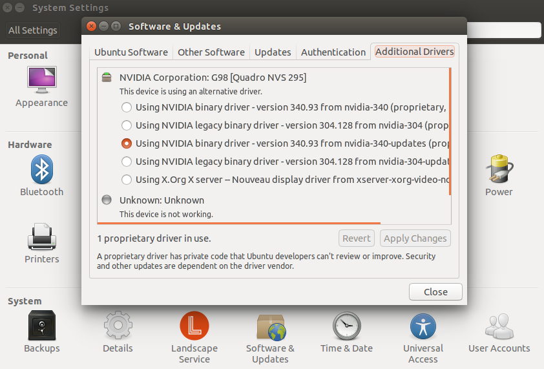
Task: Open Appearance settings icon
Action: point(41,79)
